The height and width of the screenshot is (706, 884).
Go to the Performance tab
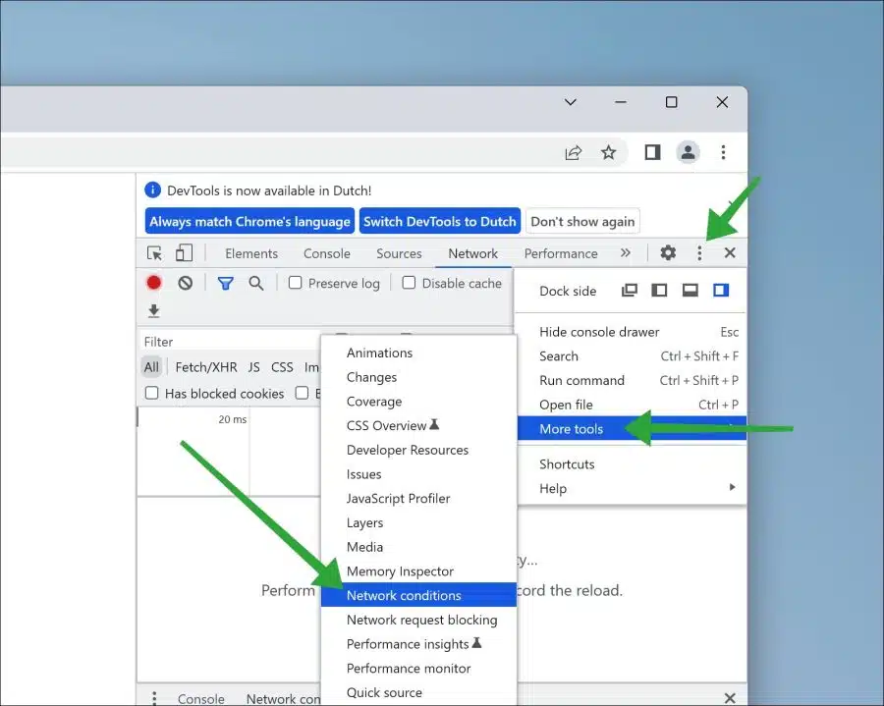tap(561, 253)
